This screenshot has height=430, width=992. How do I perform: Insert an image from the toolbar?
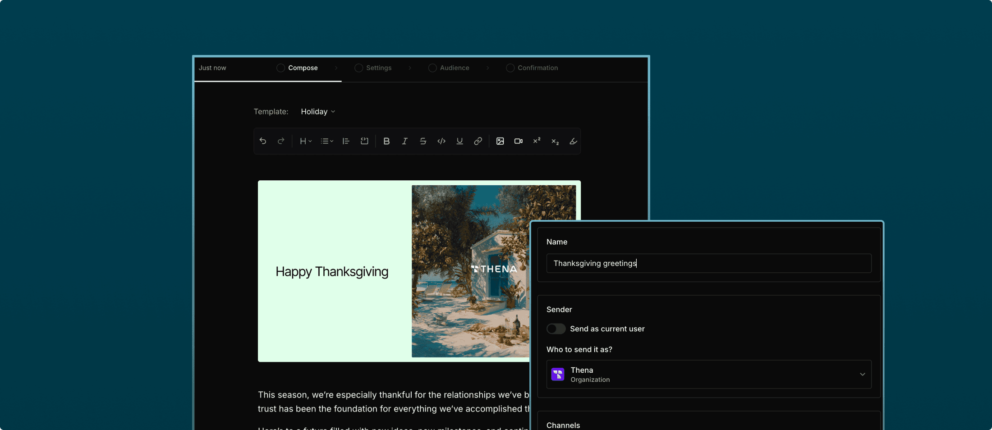[500, 141]
